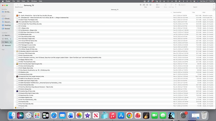Open the Edit menu
Screen dimensions: 216x121
pyautogui.click(x=18, y=1)
